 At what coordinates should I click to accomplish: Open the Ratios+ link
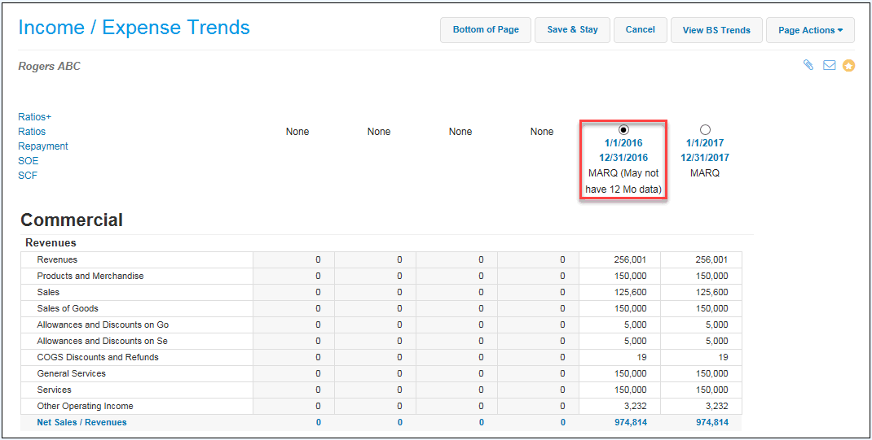[x=34, y=116]
